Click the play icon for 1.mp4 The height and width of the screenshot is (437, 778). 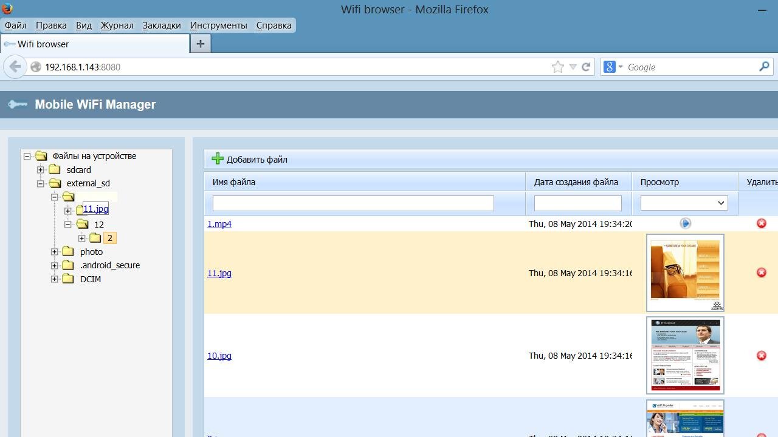(685, 223)
